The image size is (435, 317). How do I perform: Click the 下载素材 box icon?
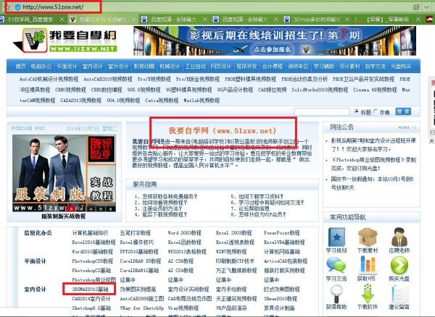coord(368,237)
